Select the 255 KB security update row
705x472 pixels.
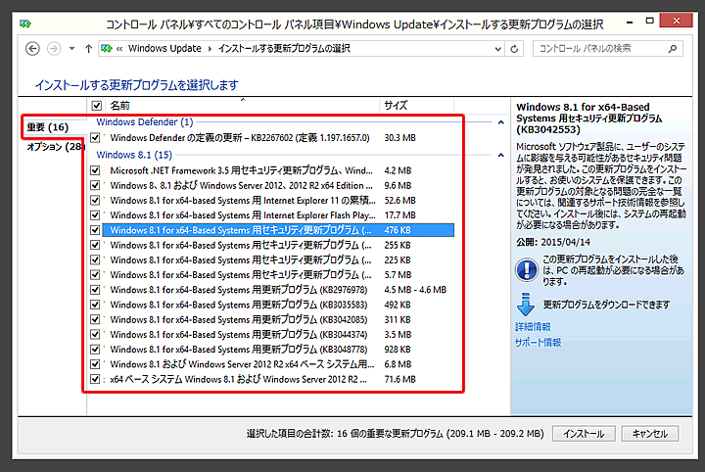click(278, 245)
